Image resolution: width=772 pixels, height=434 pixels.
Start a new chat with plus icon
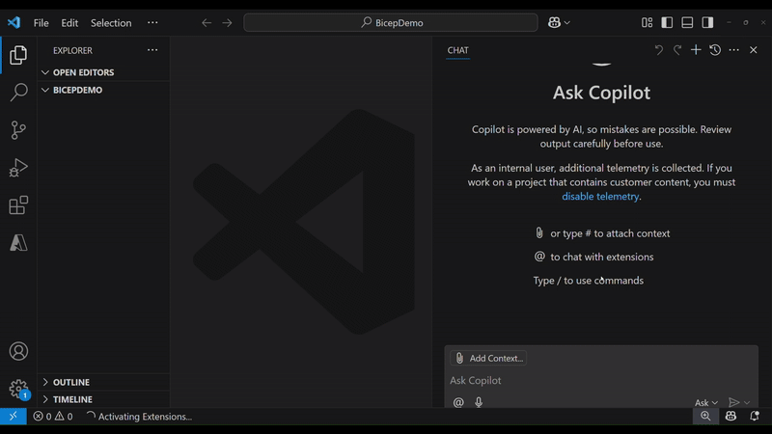pyautogui.click(x=696, y=50)
